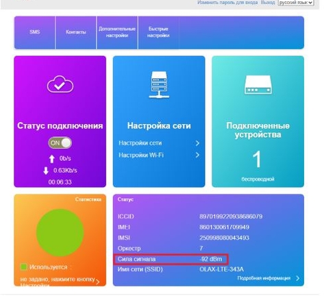This screenshot has height=296, width=324.
Task: Click the Подробная информация chevron arrow
Action: [x=297, y=278]
